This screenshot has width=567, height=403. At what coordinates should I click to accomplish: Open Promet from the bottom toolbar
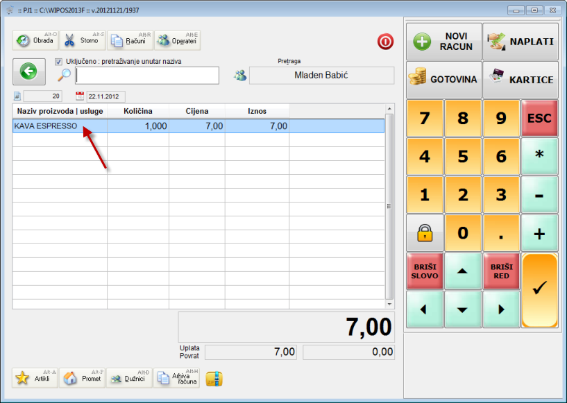tap(83, 378)
